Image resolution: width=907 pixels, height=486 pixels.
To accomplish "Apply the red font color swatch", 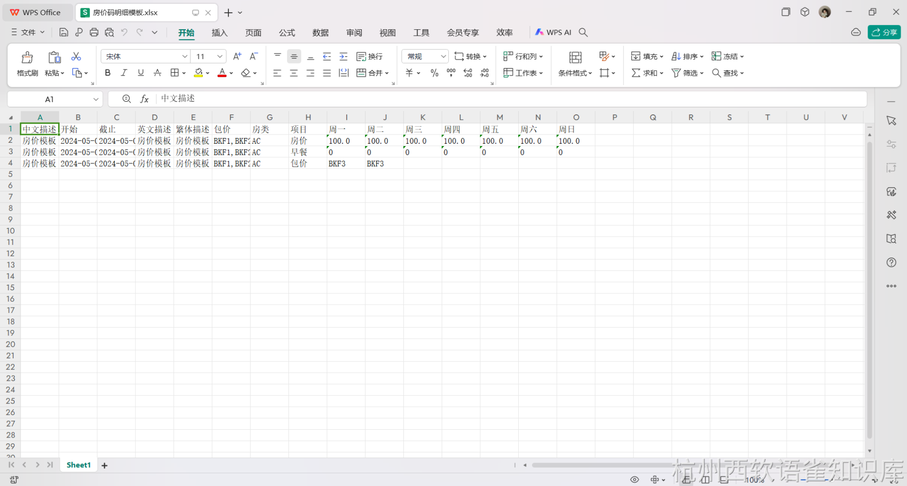I will [222, 73].
